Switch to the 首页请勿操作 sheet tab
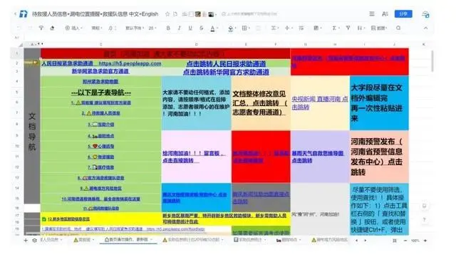The image size is (456, 262). click(x=126, y=240)
